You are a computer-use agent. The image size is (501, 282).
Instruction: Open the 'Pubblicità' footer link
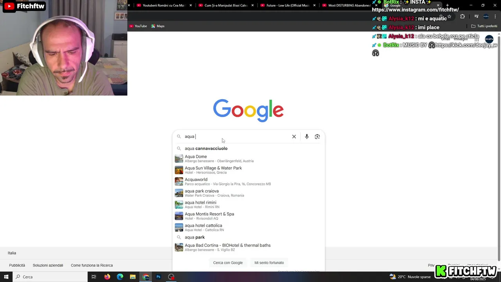coord(17,265)
